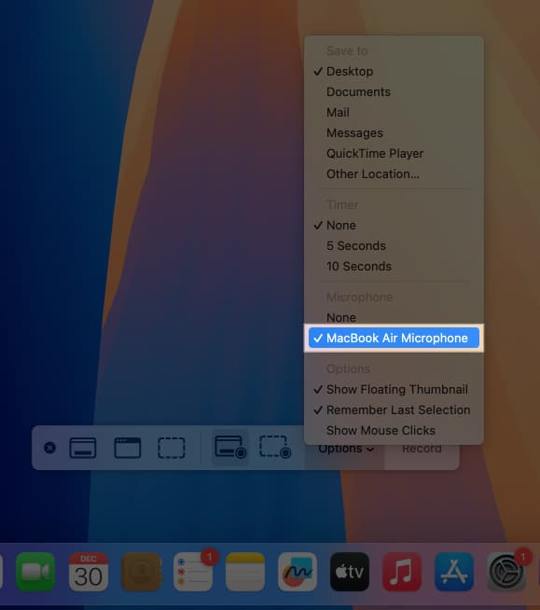The image size is (540, 610).
Task: Pick Other Location… for saving
Action: [x=394, y=174]
